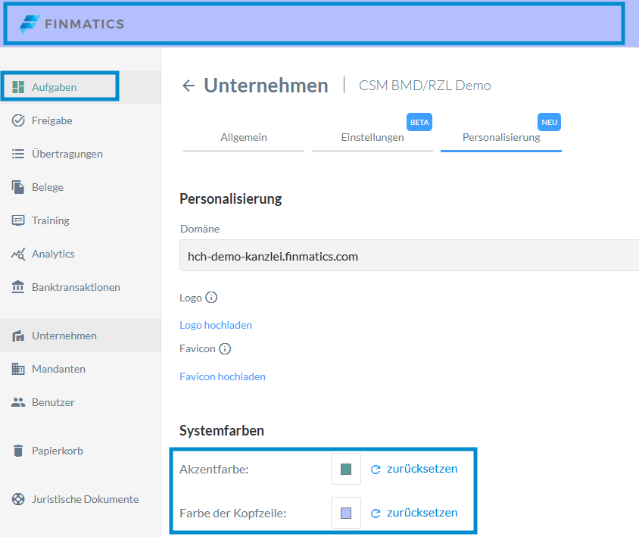This screenshot has height=537, width=639.
Task: Open Unternehmen via the building icon
Action: point(19,335)
